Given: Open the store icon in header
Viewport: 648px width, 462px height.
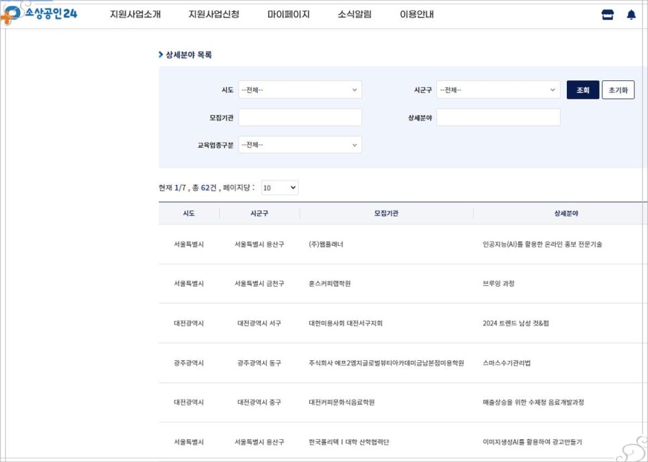Looking at the screenshot, I should click(x=608, y=15).
